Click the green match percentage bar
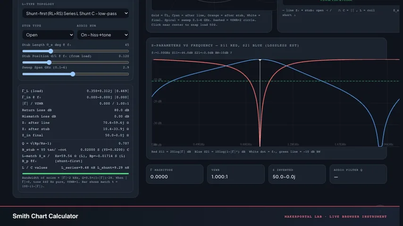Image resolution: width=403 pixels, height=226 pixels. tap(76, 174)
